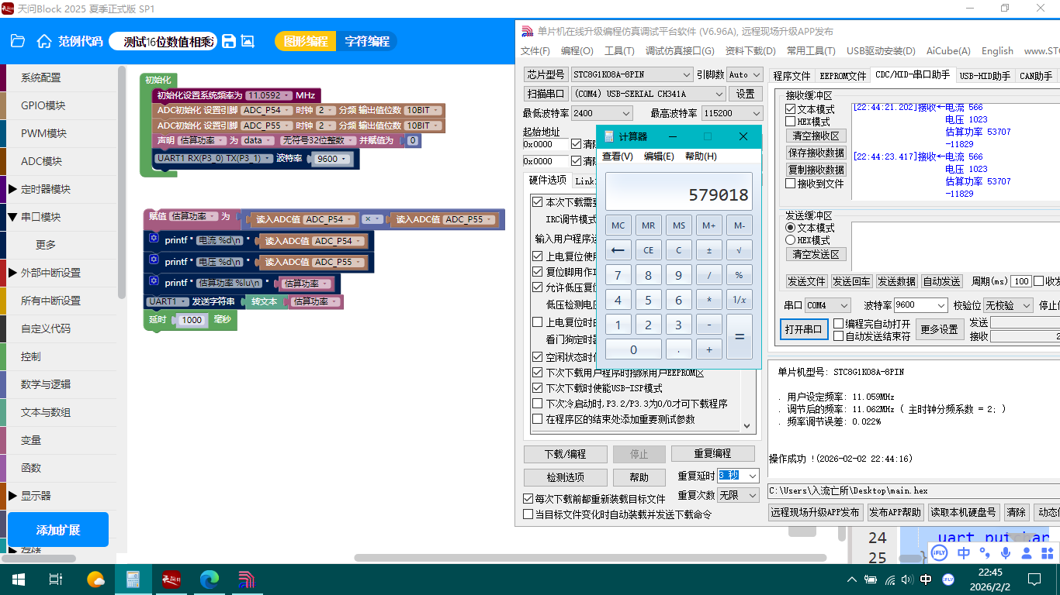Open the 波特率 9600 dropdown in serial helper

click(920, 305)
